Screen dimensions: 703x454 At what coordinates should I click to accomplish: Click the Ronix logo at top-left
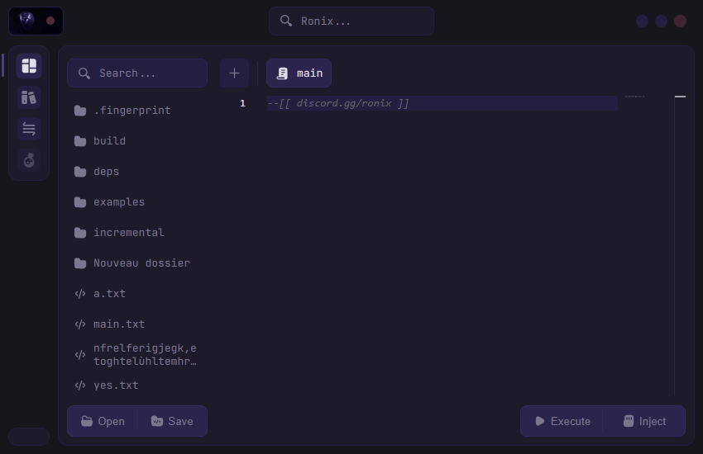pyautogui.click(x=26, y=21)
